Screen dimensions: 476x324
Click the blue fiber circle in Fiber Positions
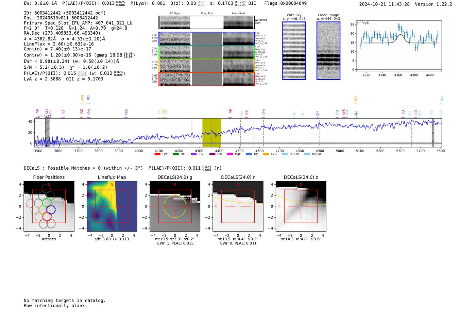click(51, 209)
